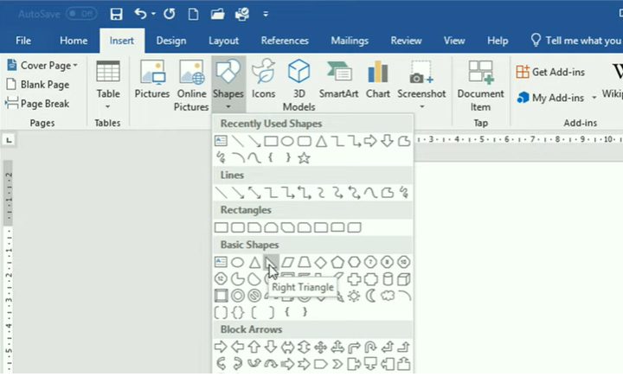Switch to the Design tab

(x=170, y=41)
